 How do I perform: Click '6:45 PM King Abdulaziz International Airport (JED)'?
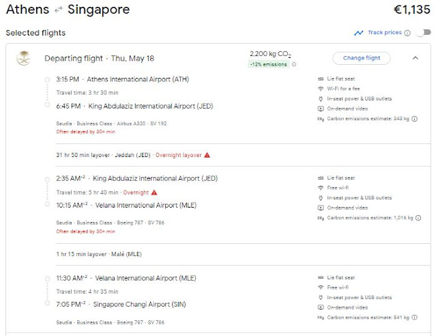click(134, 106)
